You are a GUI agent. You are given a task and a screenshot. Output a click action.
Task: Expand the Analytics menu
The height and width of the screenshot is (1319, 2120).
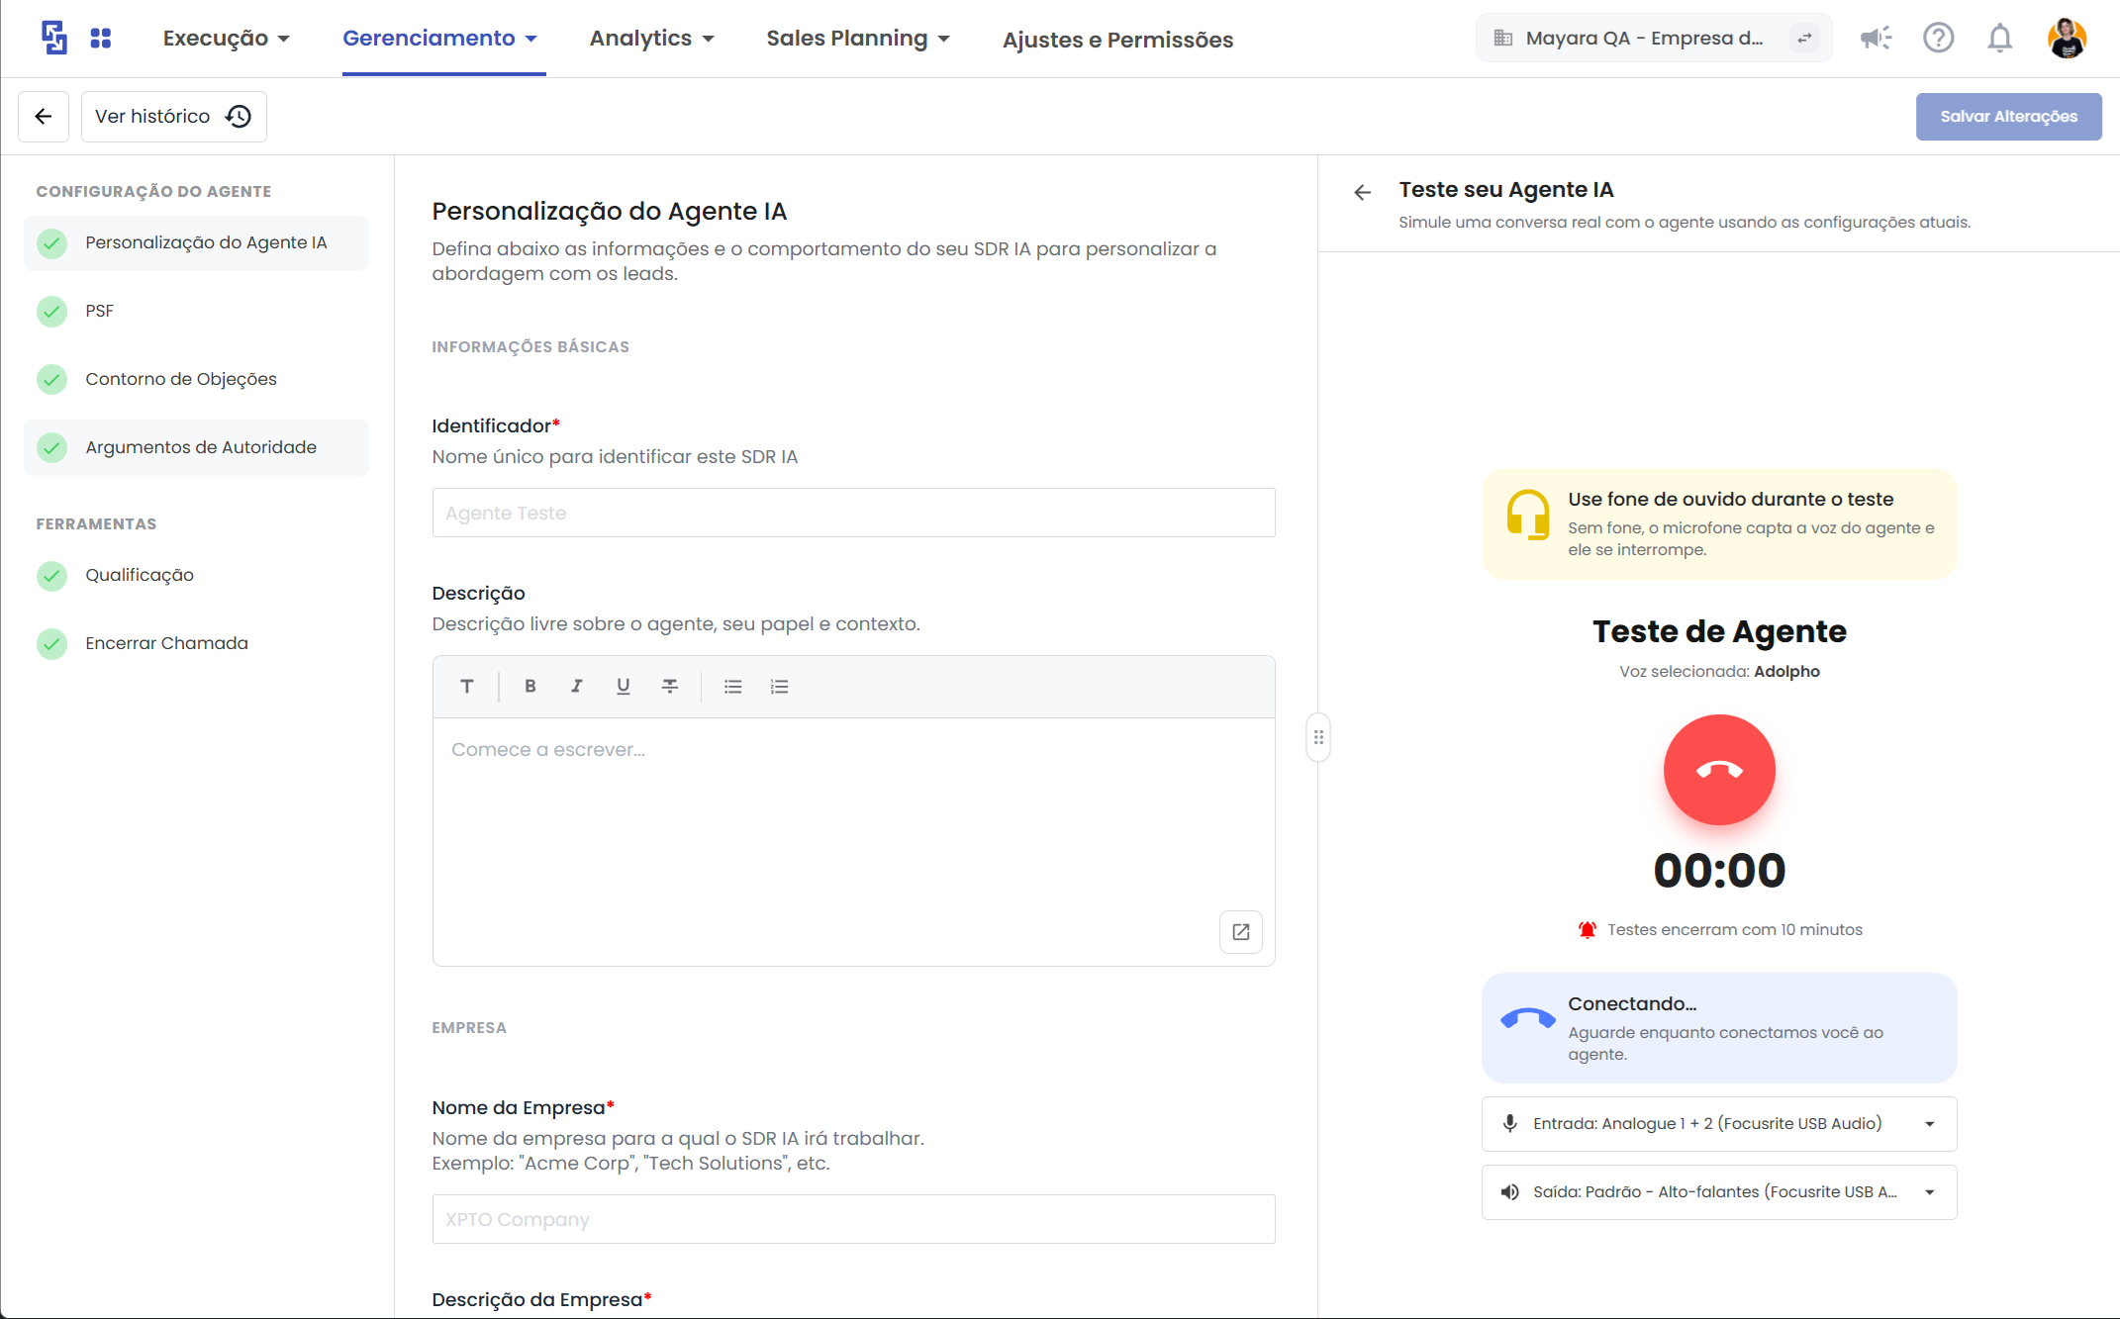tap(652, 39)
